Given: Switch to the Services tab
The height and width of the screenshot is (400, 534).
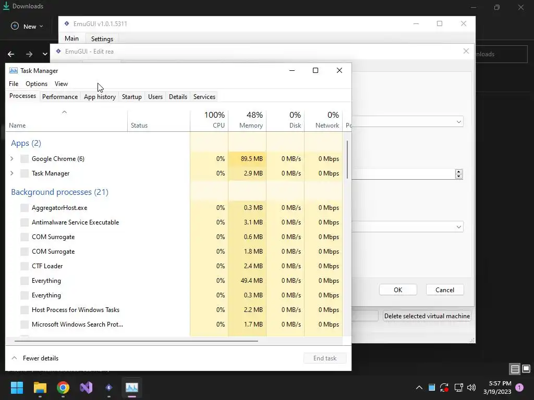Looking at the screenshot, I should [204, 96].
